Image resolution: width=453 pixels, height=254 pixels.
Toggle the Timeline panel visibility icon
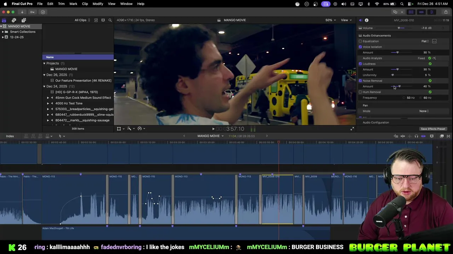tap(421, 12)
